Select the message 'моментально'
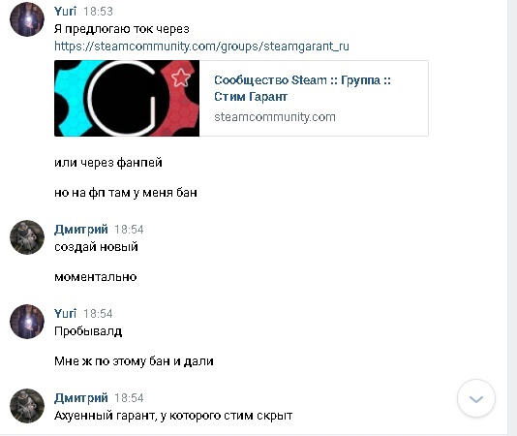 [x=95, y=276]
